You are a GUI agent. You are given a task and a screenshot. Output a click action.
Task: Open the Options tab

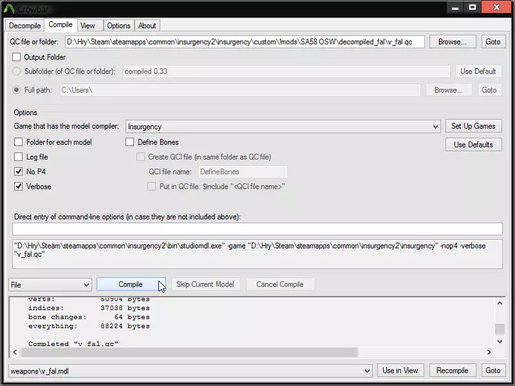[118, 26]
